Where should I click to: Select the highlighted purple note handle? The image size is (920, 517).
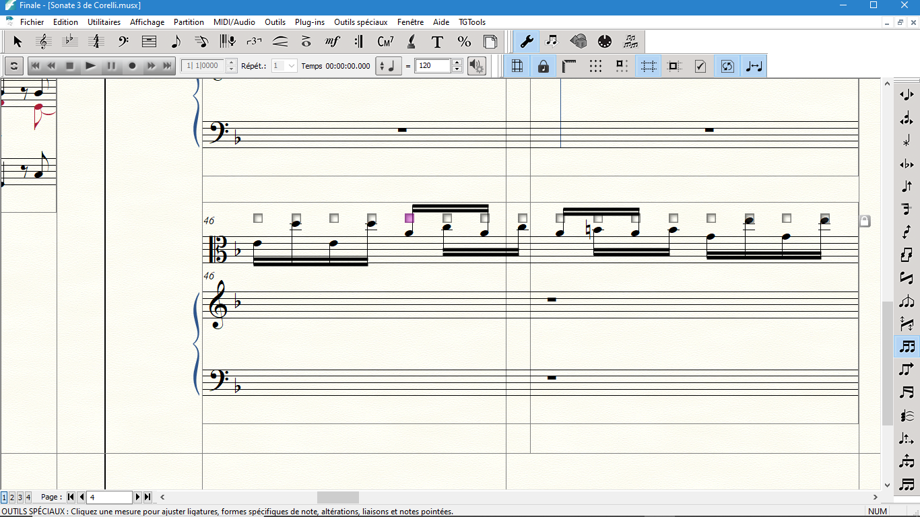[409, 218]
